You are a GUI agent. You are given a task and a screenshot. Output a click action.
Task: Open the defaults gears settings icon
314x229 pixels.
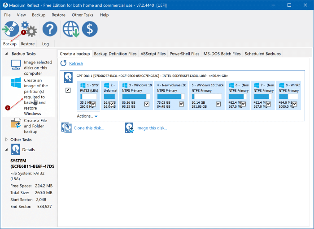pos(29,30)
